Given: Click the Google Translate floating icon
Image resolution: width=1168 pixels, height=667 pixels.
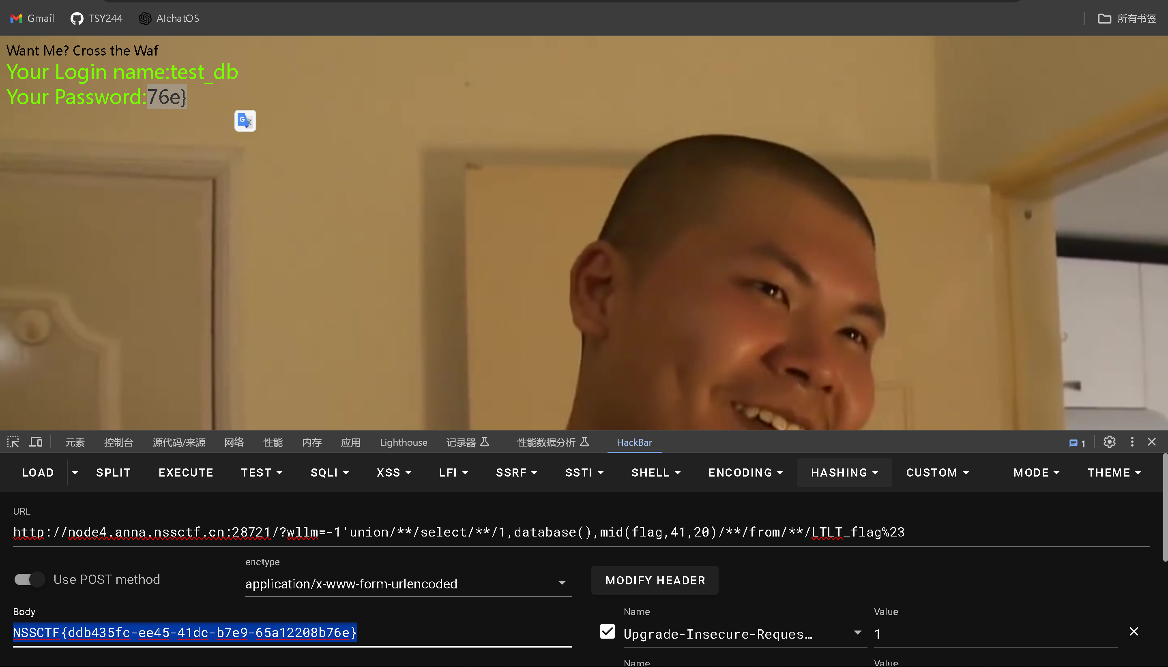Looking at the screenshot, I should click(x=245, y=121).
